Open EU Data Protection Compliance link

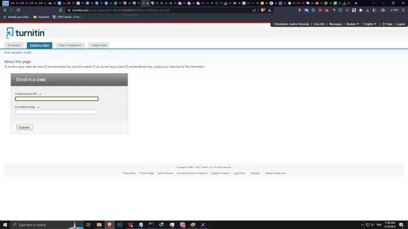tap(192, 173)
